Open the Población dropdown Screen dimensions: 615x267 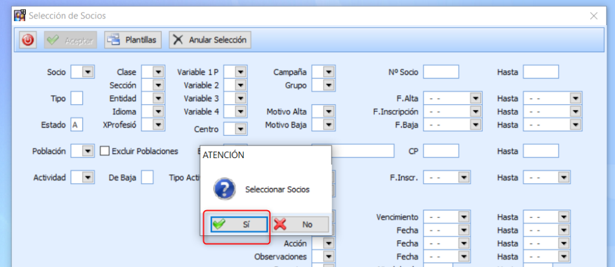pyautogui.click(x=88, y=151)
